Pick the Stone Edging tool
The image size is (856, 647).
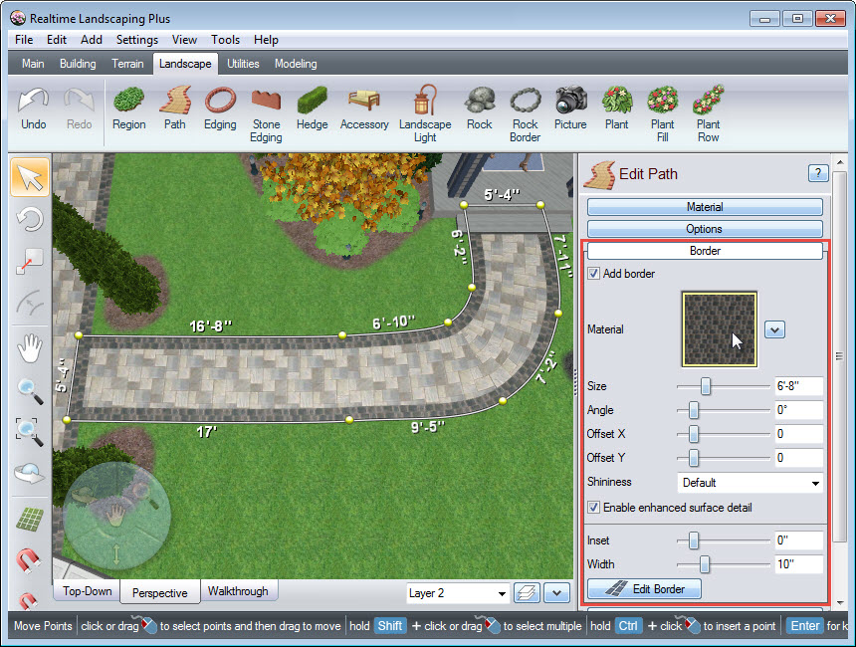pyautogui.click(x=266, y=114)
